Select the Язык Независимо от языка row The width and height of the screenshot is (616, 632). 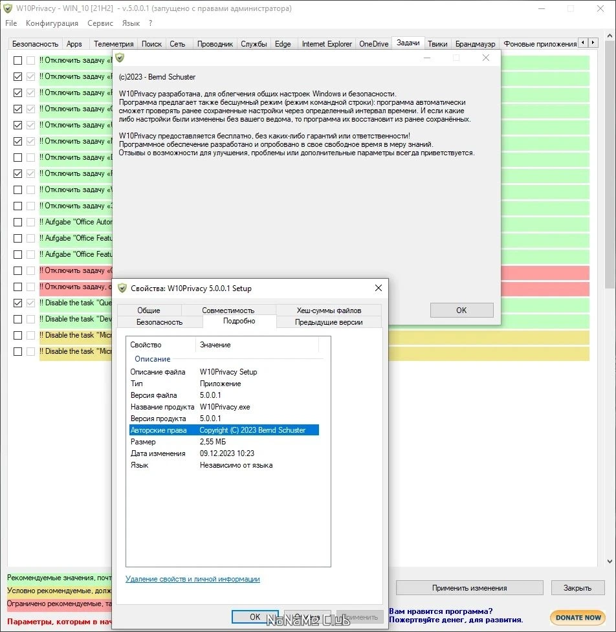pos(224,465)
